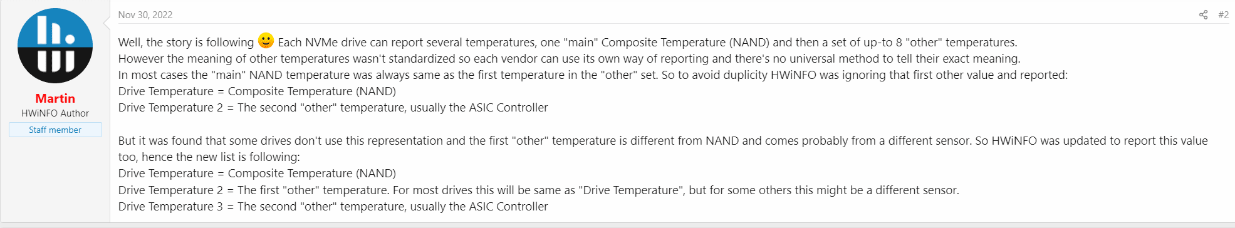Click the HWiNFO Author user title
Screen dimensions: 1235x228
[55, 113]
